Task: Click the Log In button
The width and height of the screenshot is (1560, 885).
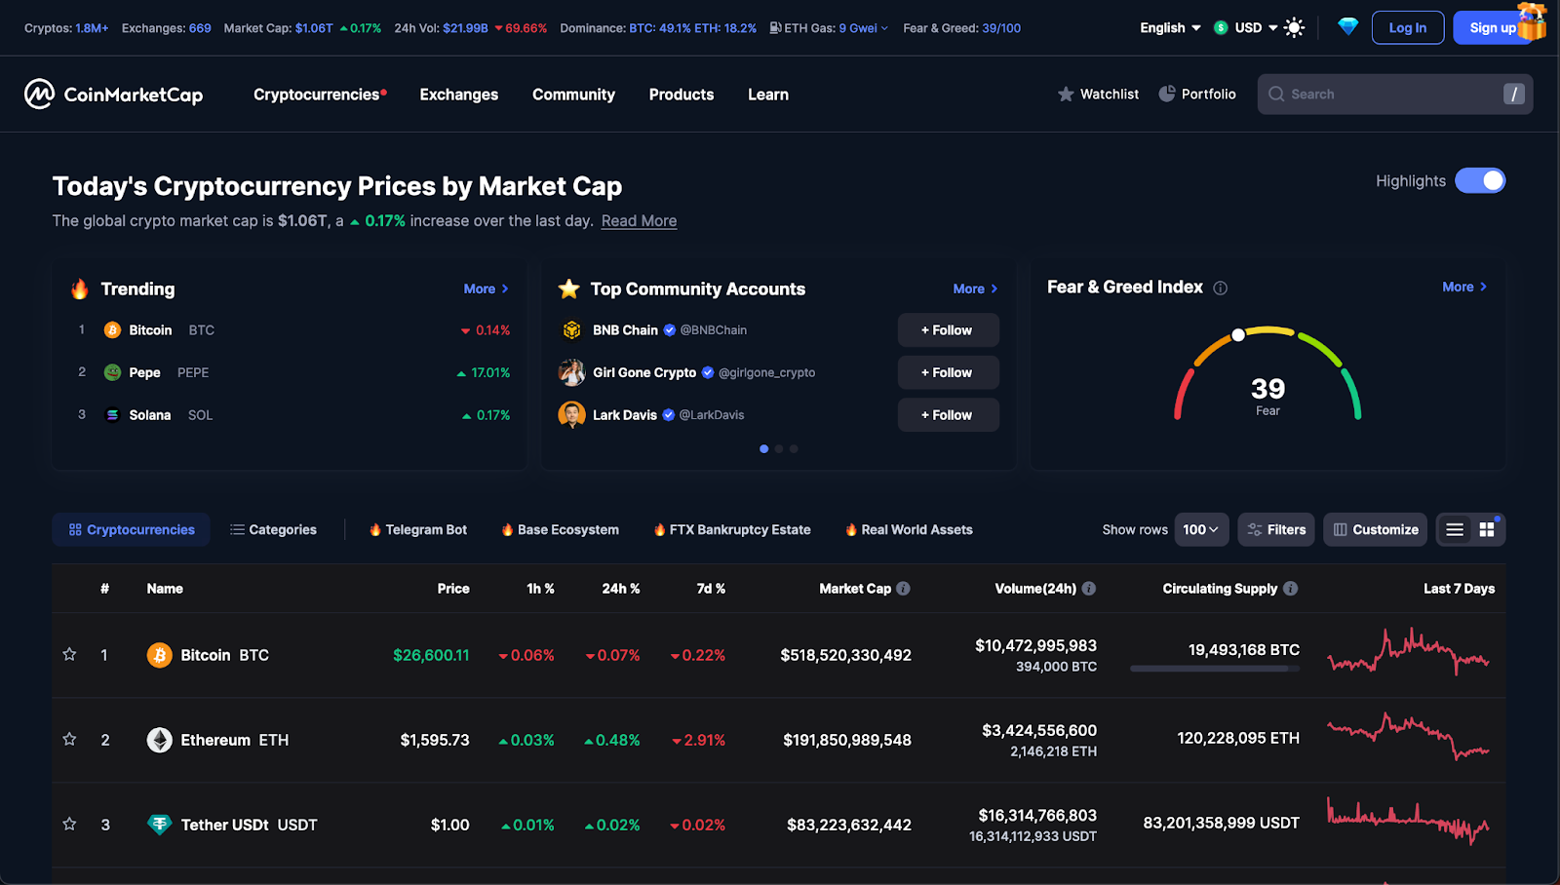Action: (1407, 27)
